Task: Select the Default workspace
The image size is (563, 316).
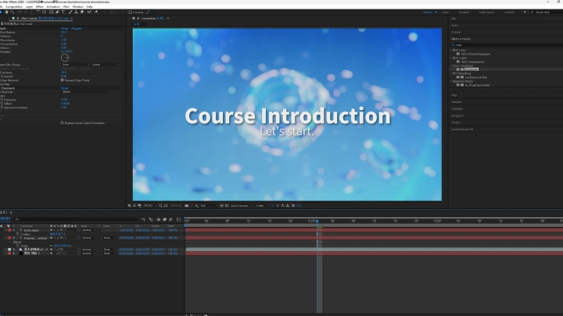Action: (x=427, y=12)
